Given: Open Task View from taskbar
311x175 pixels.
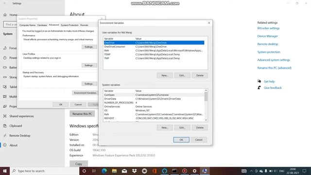Looking at the screenshot, I should pyautogui.click(x=94, y=171).
